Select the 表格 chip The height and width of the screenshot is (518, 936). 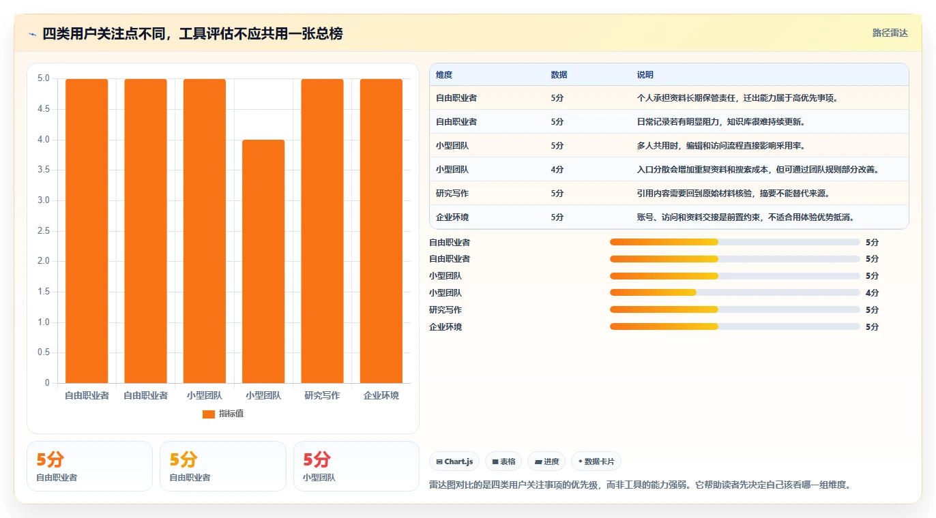coord(503,461)
